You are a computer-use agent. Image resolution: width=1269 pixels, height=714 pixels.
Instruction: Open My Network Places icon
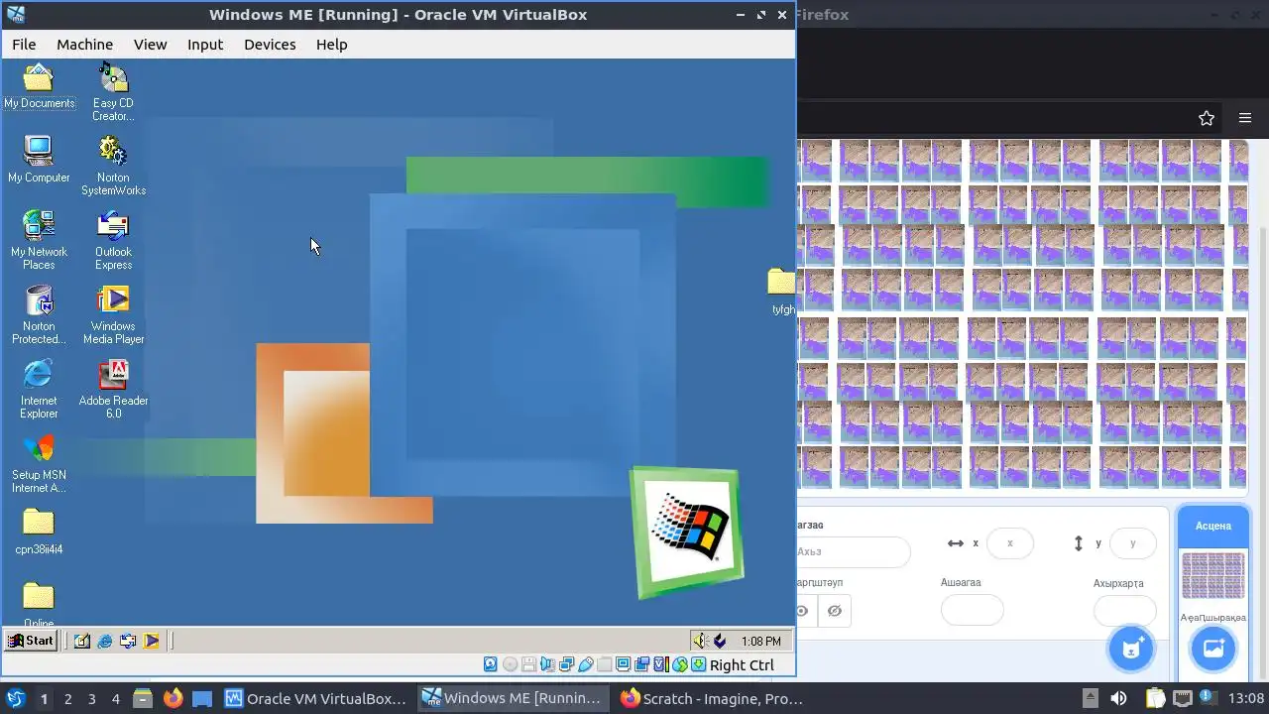click(39, 239)
